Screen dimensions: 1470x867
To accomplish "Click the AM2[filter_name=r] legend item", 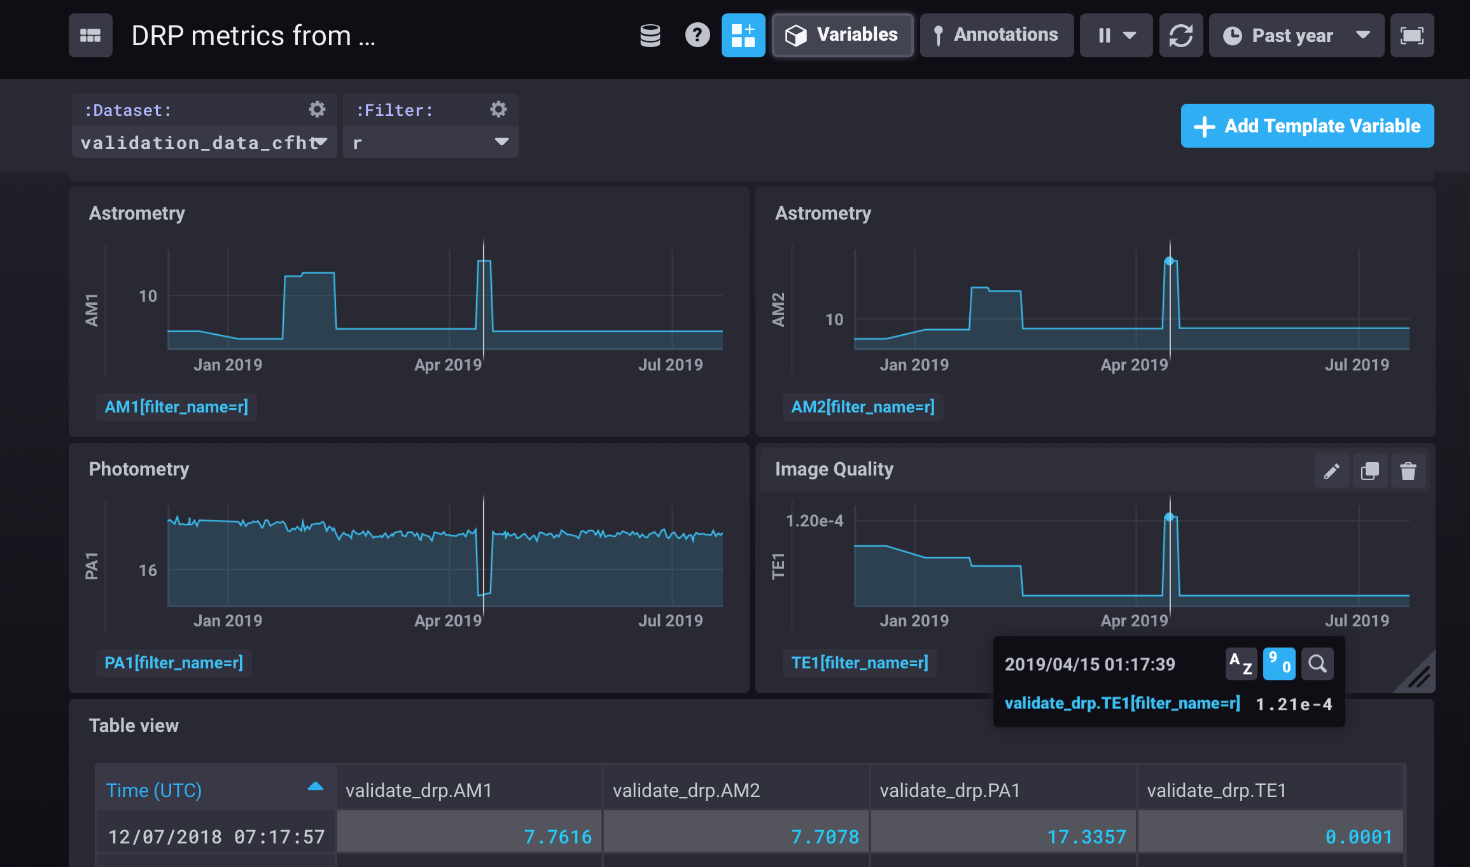I will [x=863, y=407].
